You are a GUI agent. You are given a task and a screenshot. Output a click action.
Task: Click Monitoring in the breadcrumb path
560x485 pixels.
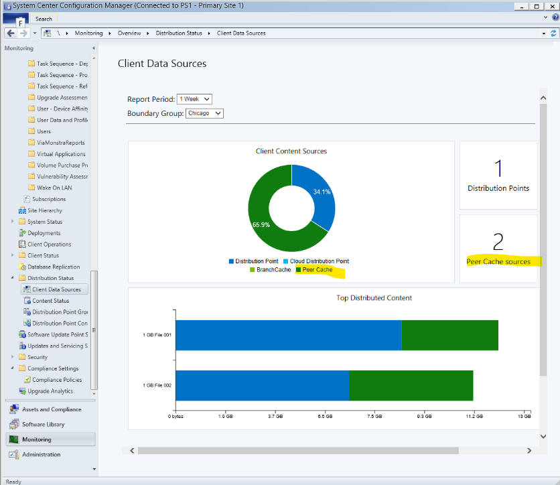pyautogui.click(x=88, y=33)
